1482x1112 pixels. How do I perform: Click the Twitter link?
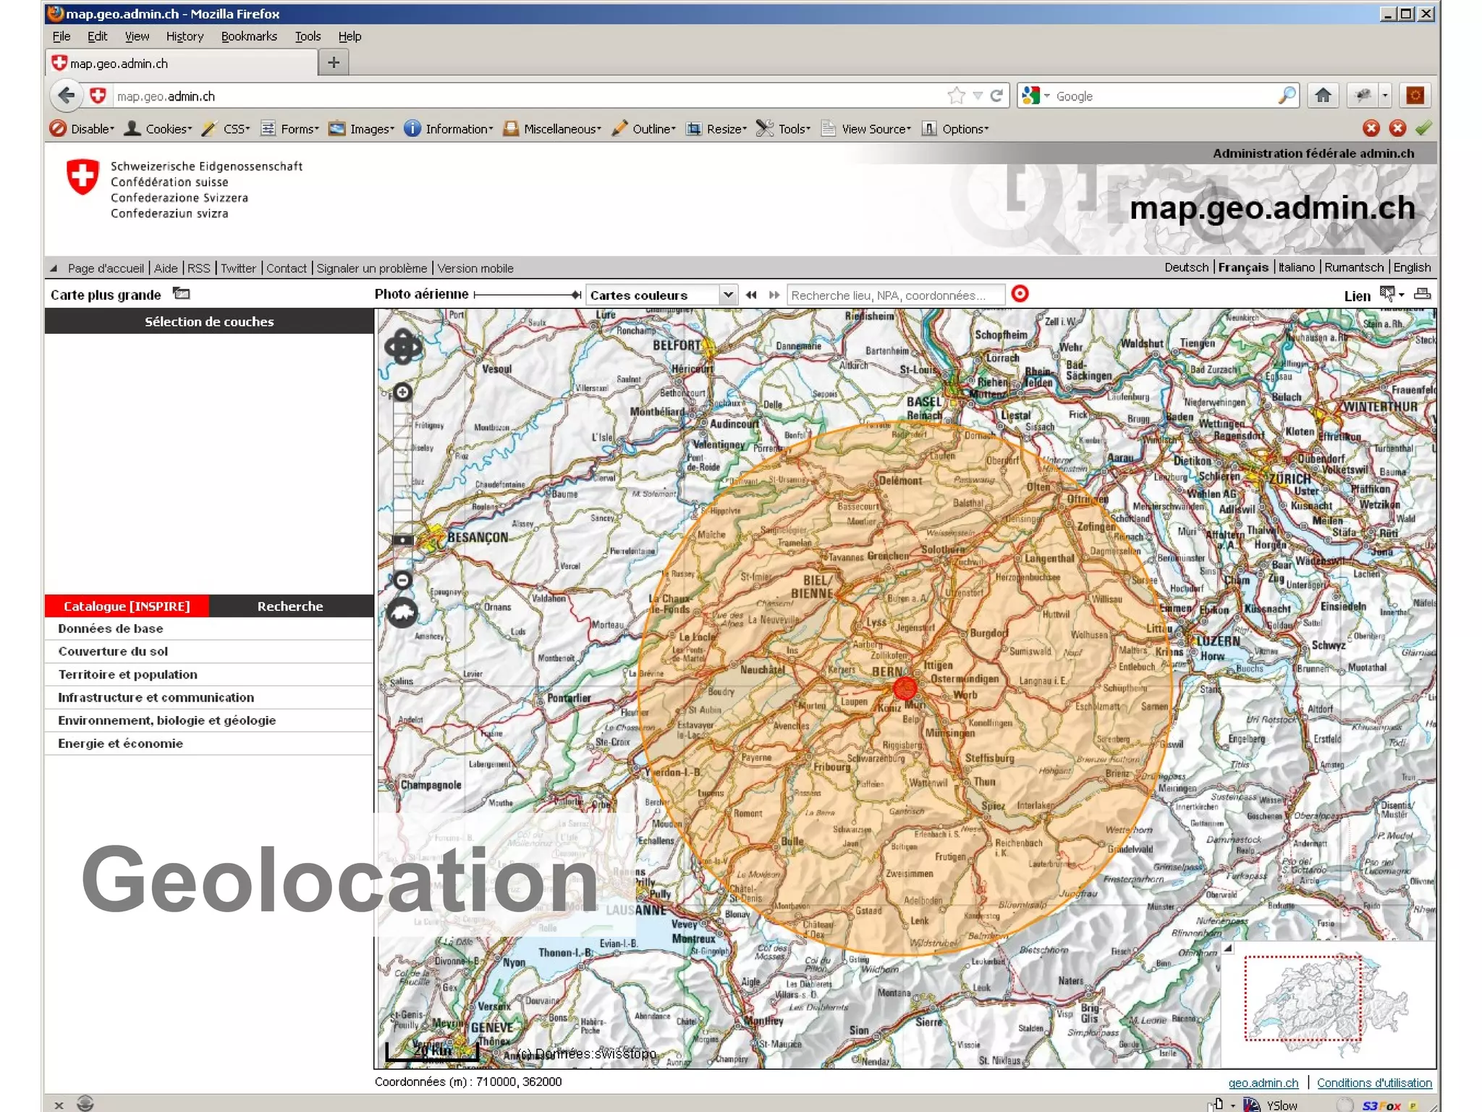click(x=238, y=268)
